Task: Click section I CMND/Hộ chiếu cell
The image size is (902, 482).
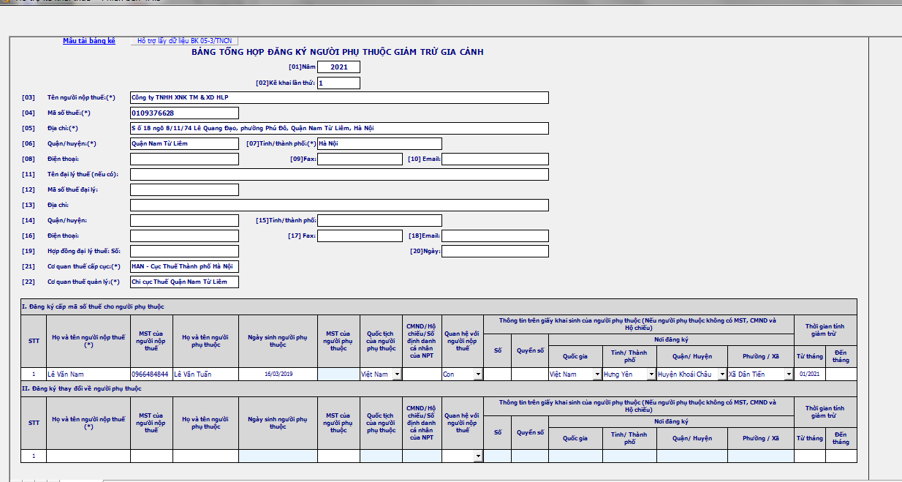Action: (x=422, y=374)
